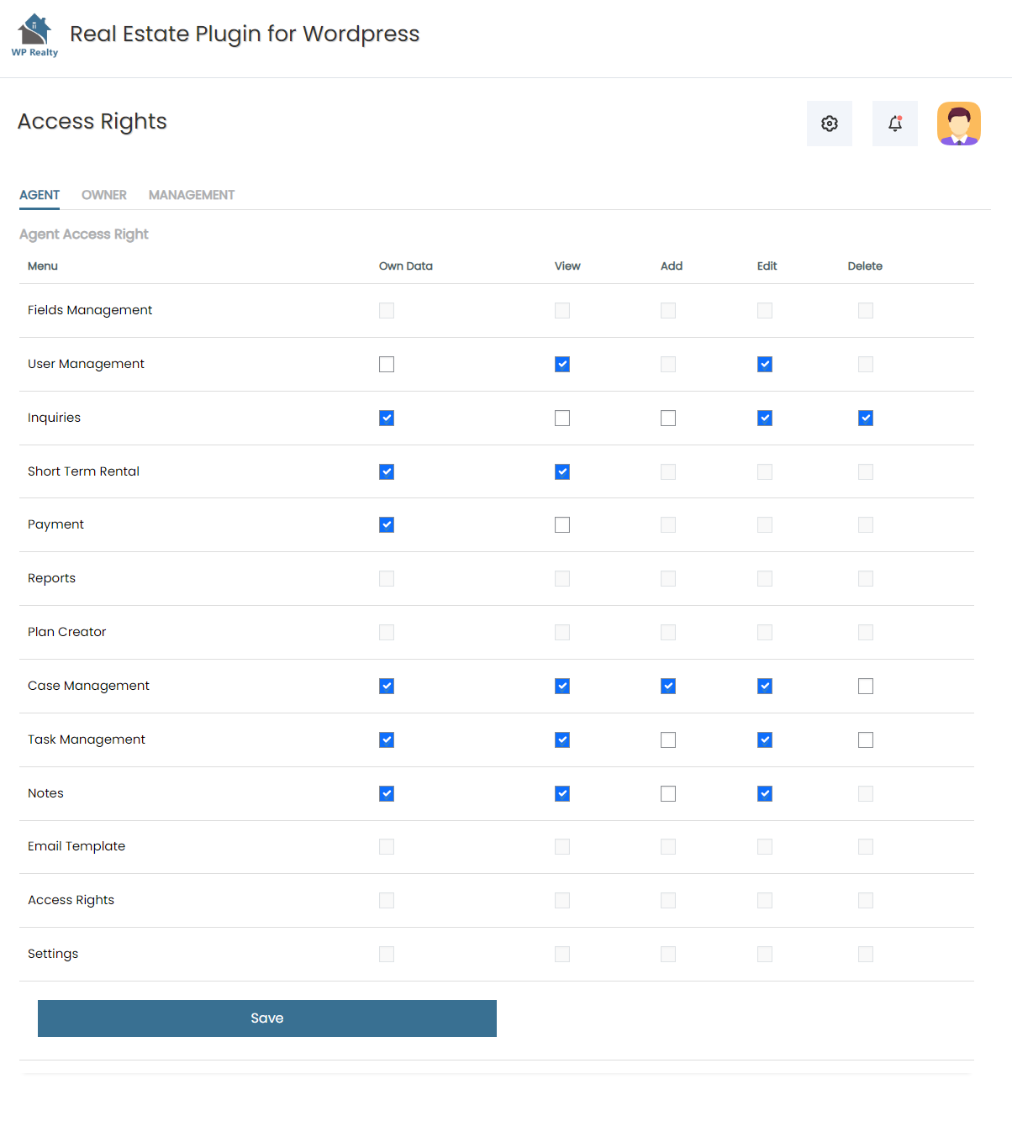1012x1121 pixels.
Task: Enable View permission for Payment
Action: coord(562,525)
